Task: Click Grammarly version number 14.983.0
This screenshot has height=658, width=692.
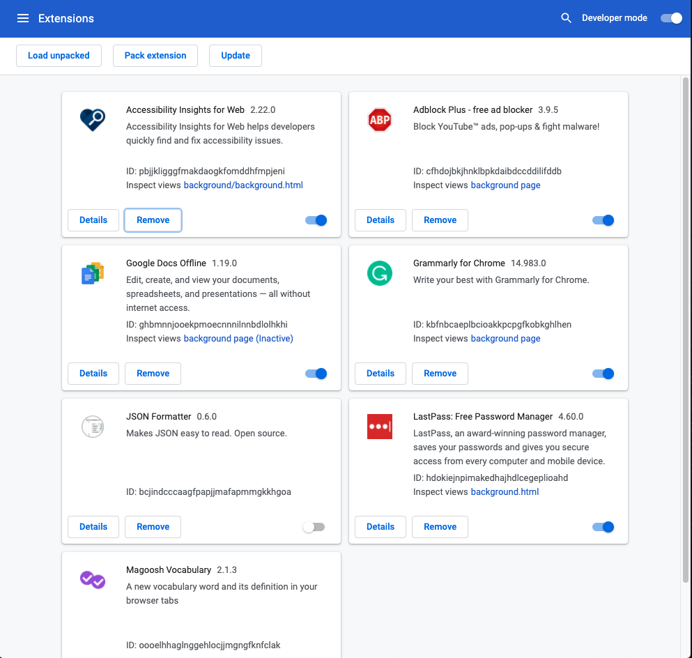Action: [528, 263]
